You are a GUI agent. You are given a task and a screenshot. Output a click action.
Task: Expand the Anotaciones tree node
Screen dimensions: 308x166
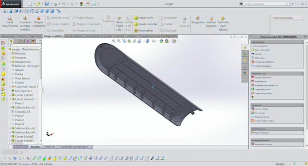click(x=10, y=62)
